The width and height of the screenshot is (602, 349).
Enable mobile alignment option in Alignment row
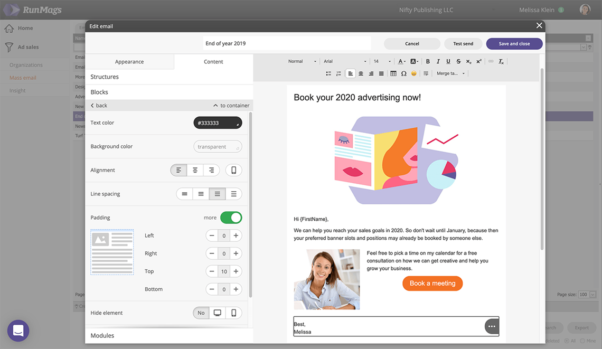233,170
